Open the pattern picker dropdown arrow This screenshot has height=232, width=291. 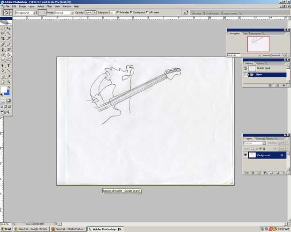pyautogui.click(x=45, y=13)
